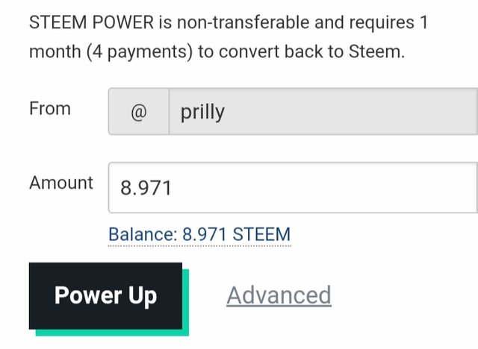478x349 pixels.
Task: Click the word 'Balance:' under the amount
Action: [143, 235]
